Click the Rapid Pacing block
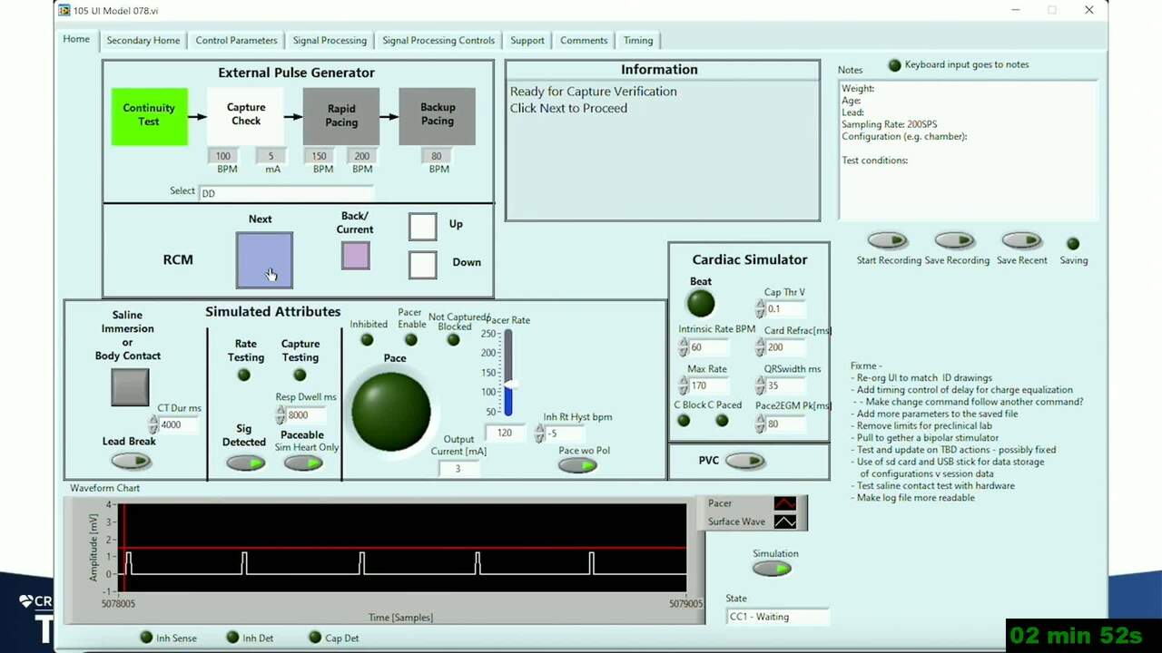Screen dimensions: 1162x653 pos(341,116)
